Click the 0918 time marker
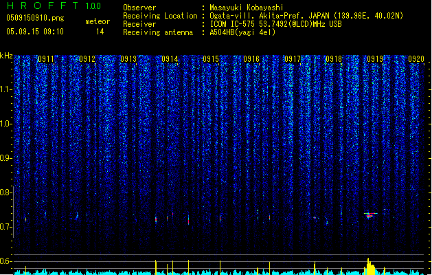The height and width of the screenshot is (275, 432). click(x=334, y=59)
